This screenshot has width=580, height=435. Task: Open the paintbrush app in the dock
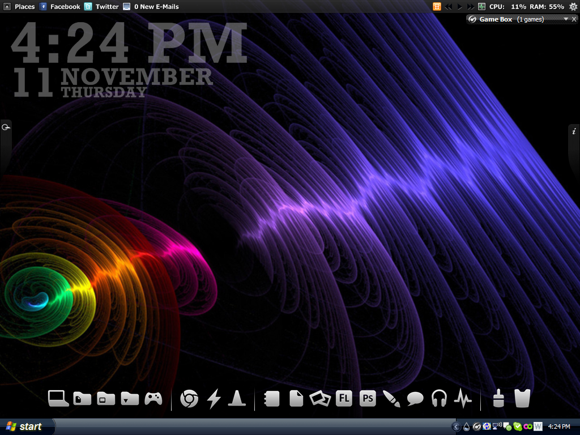click(391, 399)
